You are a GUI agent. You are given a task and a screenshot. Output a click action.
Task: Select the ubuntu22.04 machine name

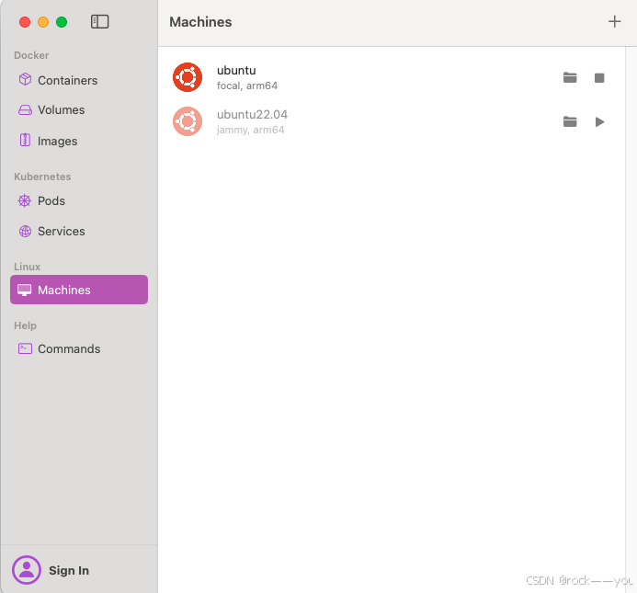point(252,114)
